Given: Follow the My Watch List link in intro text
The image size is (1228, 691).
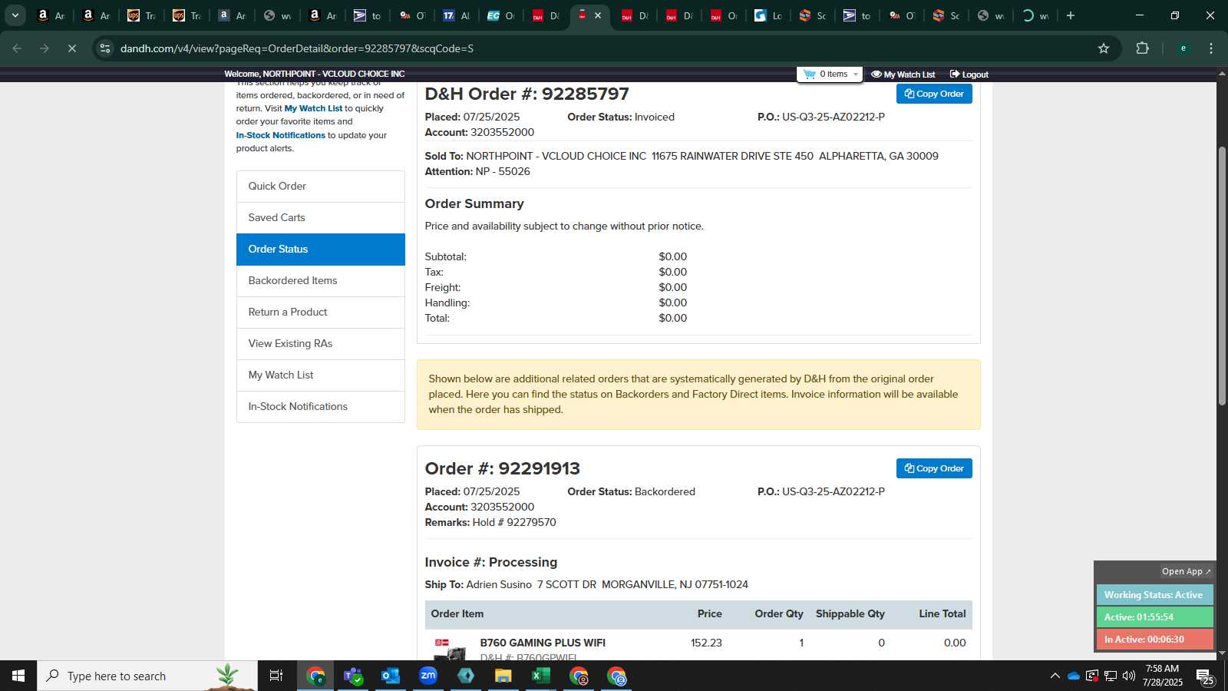Looking at the screenshot, I should click(x=313, y=108).
